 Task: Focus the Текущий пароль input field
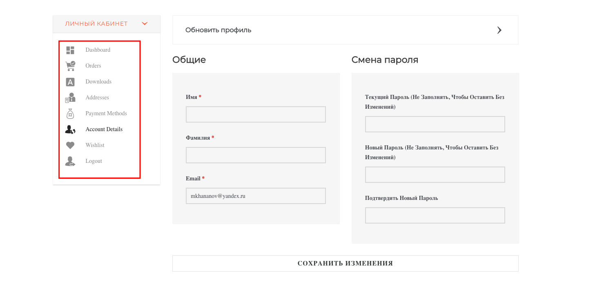click(435, 124)
